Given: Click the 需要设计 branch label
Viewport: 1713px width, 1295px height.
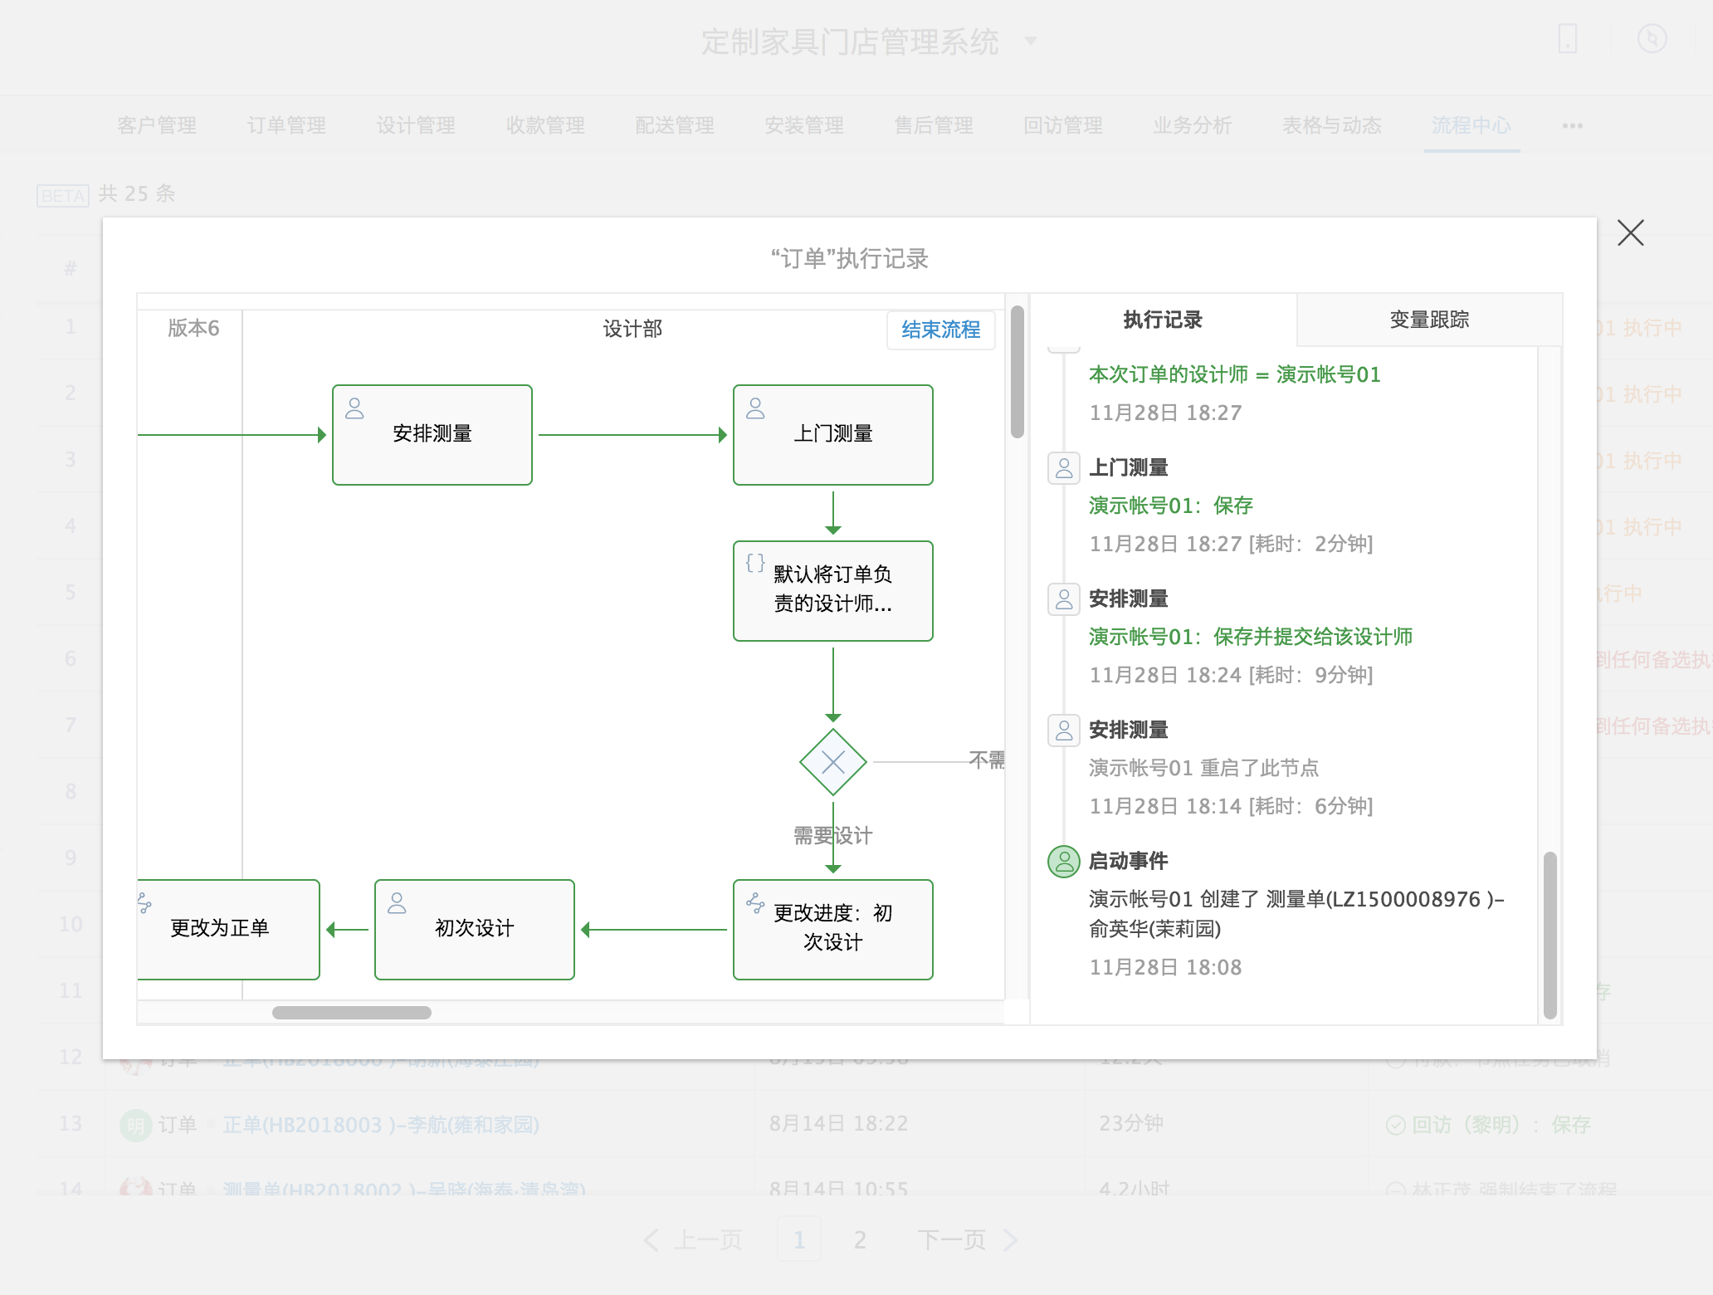Looking at the screenshot, I should point(833,835).
